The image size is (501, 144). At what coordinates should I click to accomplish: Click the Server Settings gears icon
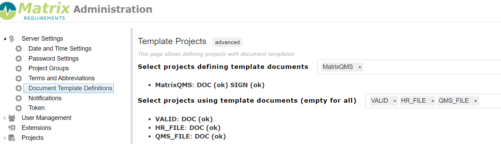[x=12, y=39]
